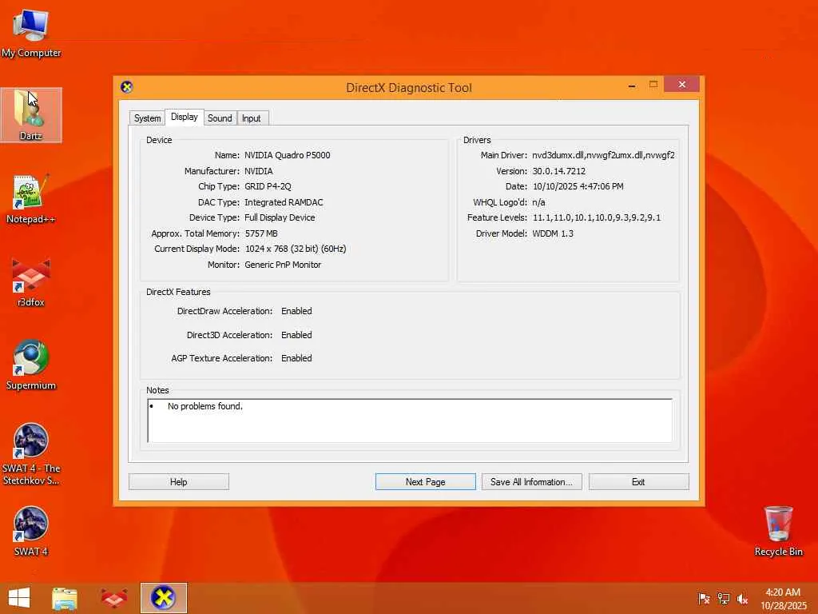The height and width of the screenshot is (614, 818).
Task: Click the Windows Start button
Action: point(19,598)
